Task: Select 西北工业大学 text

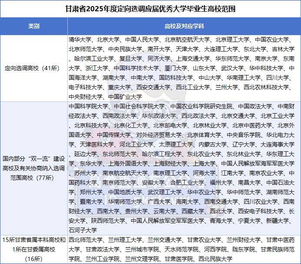Action: [193, 88]
